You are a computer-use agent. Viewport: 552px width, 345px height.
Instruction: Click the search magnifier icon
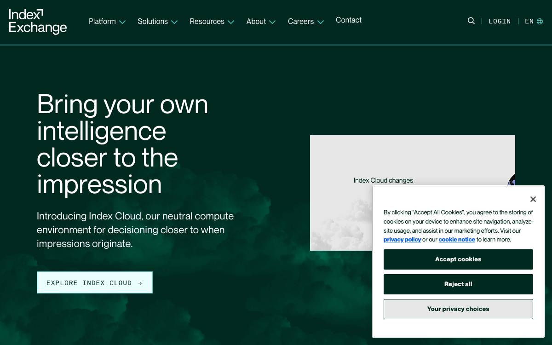471,21
